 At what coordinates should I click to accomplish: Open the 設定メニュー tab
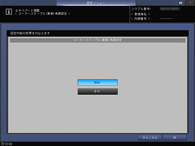point(96,3)
